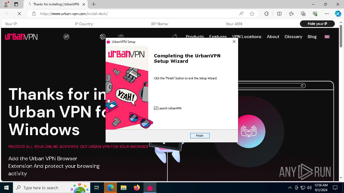Open the Favorites list icon
Image resolution: width=344 pixels, height=193 pixels.
click(x=291, y=14)
